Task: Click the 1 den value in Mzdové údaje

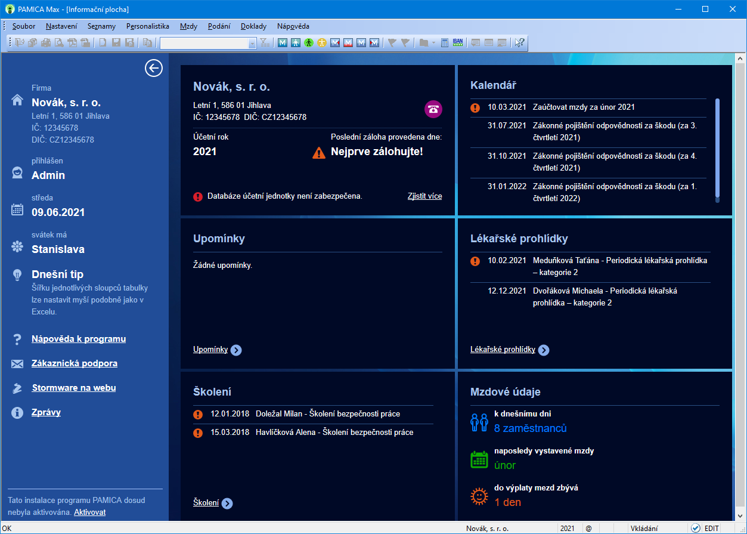Action: (x=508, y=502)
